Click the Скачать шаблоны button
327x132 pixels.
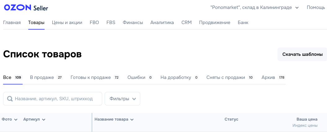pos(302,55)
